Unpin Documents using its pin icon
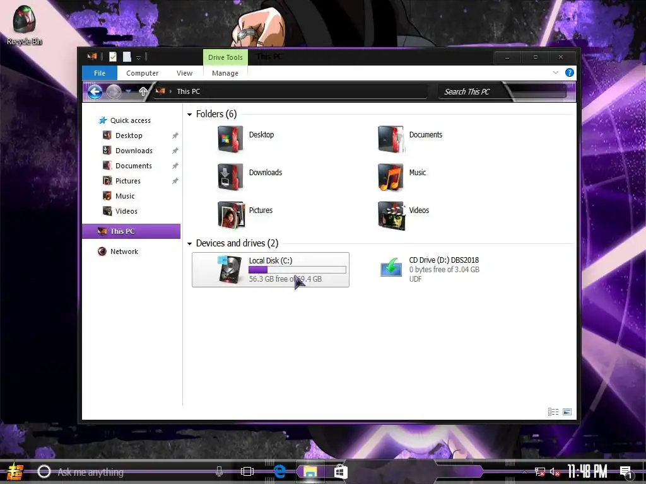Image resolution: width=646 pixels, height=484 pixels. point(175,166)
